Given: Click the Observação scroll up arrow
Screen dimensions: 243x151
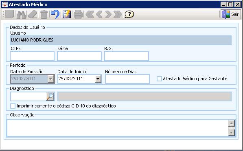Looking at the screenshot, I should pyautogui.click(x=232, y=123).
